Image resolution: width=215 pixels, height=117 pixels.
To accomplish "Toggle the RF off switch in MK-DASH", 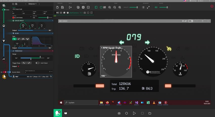I will [x=190, y=21].
